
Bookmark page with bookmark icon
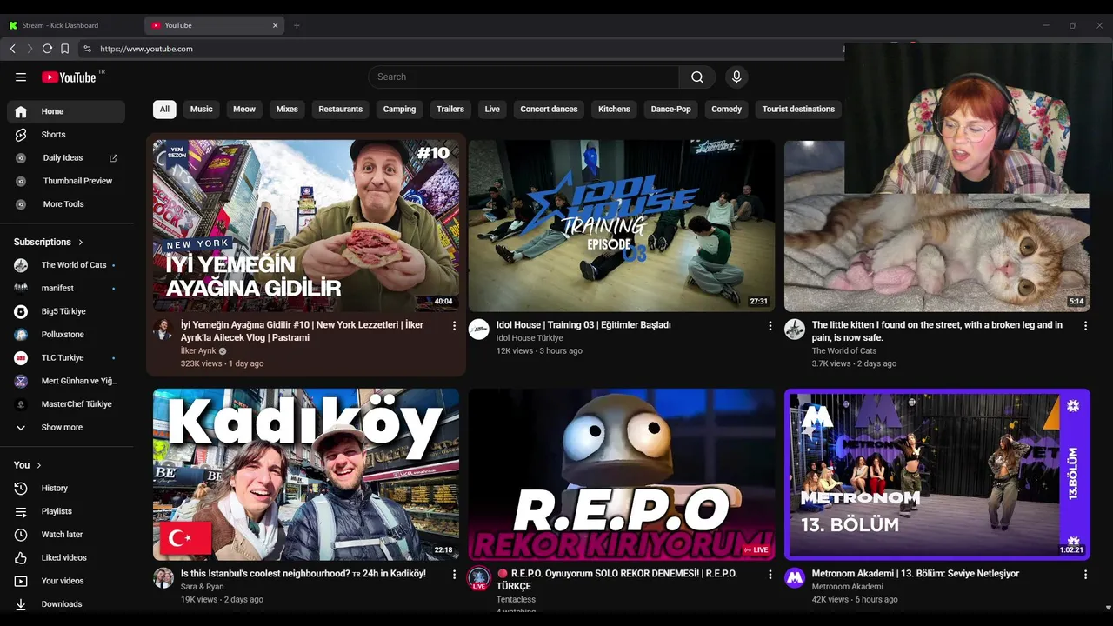click(x=64, y=49)
